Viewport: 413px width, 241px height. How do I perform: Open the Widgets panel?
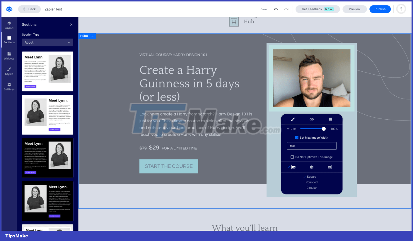click(x=9, y=56)
